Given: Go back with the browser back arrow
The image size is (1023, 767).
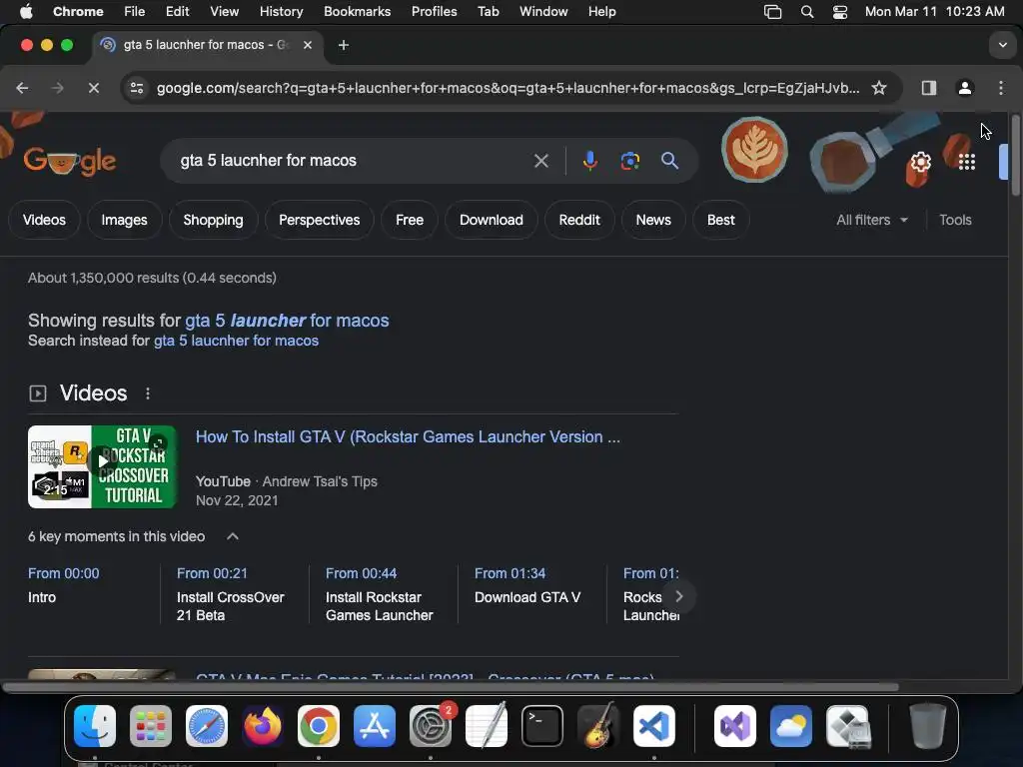Looking at the screenshot, I should (22, 88).
